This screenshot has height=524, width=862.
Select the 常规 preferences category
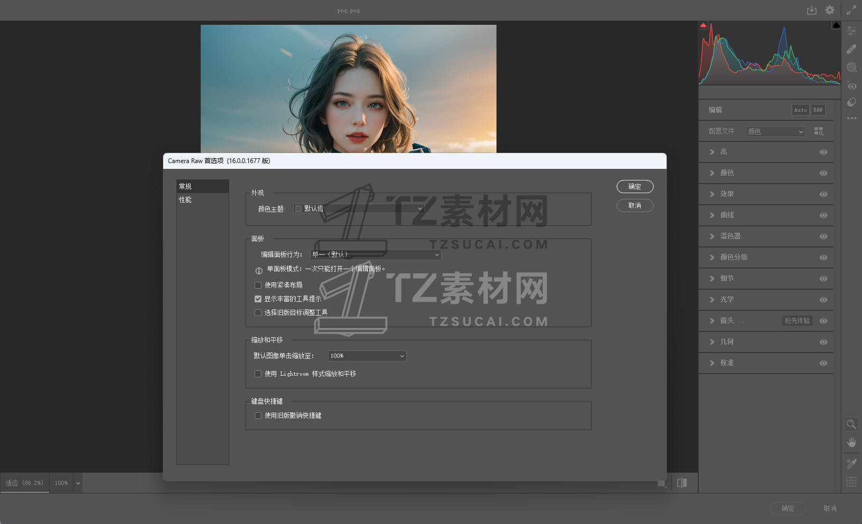pos(203,186)
